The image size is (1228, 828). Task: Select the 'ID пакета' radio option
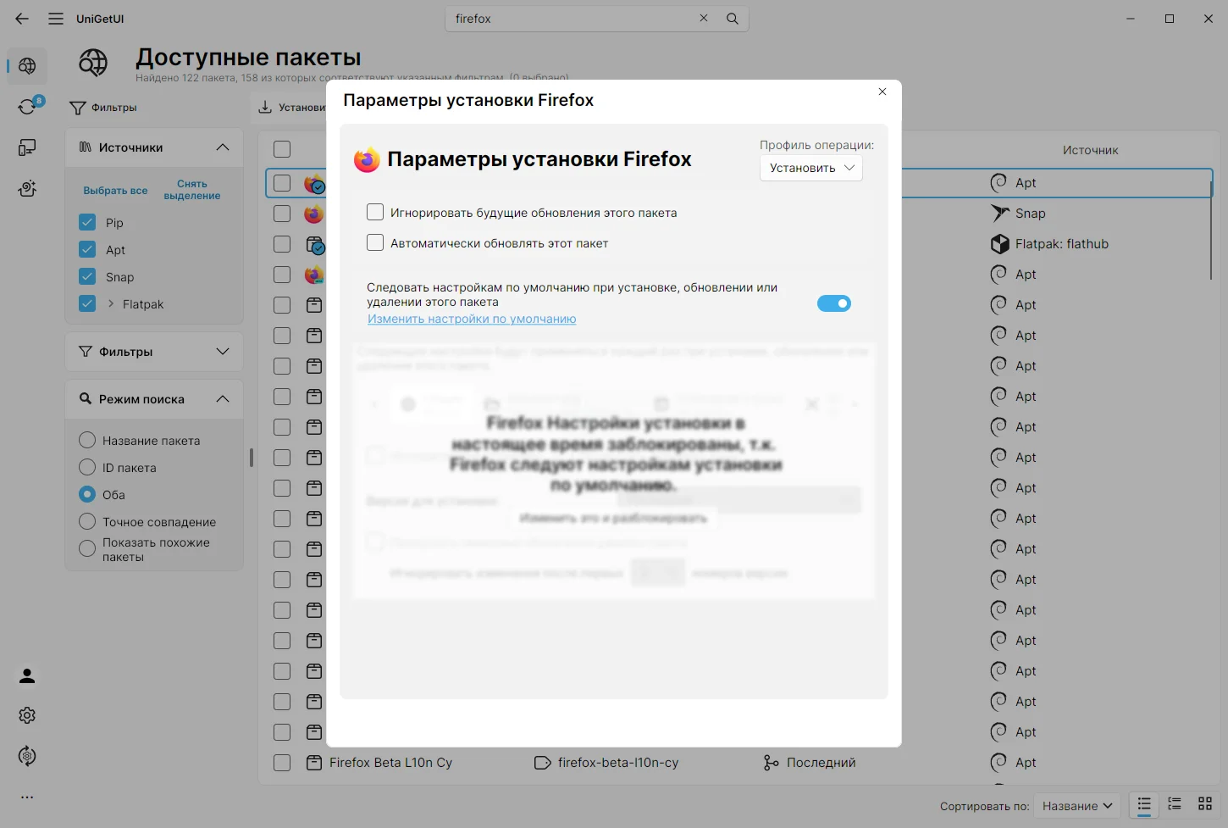pyautogui.click(x=87, y=468)
